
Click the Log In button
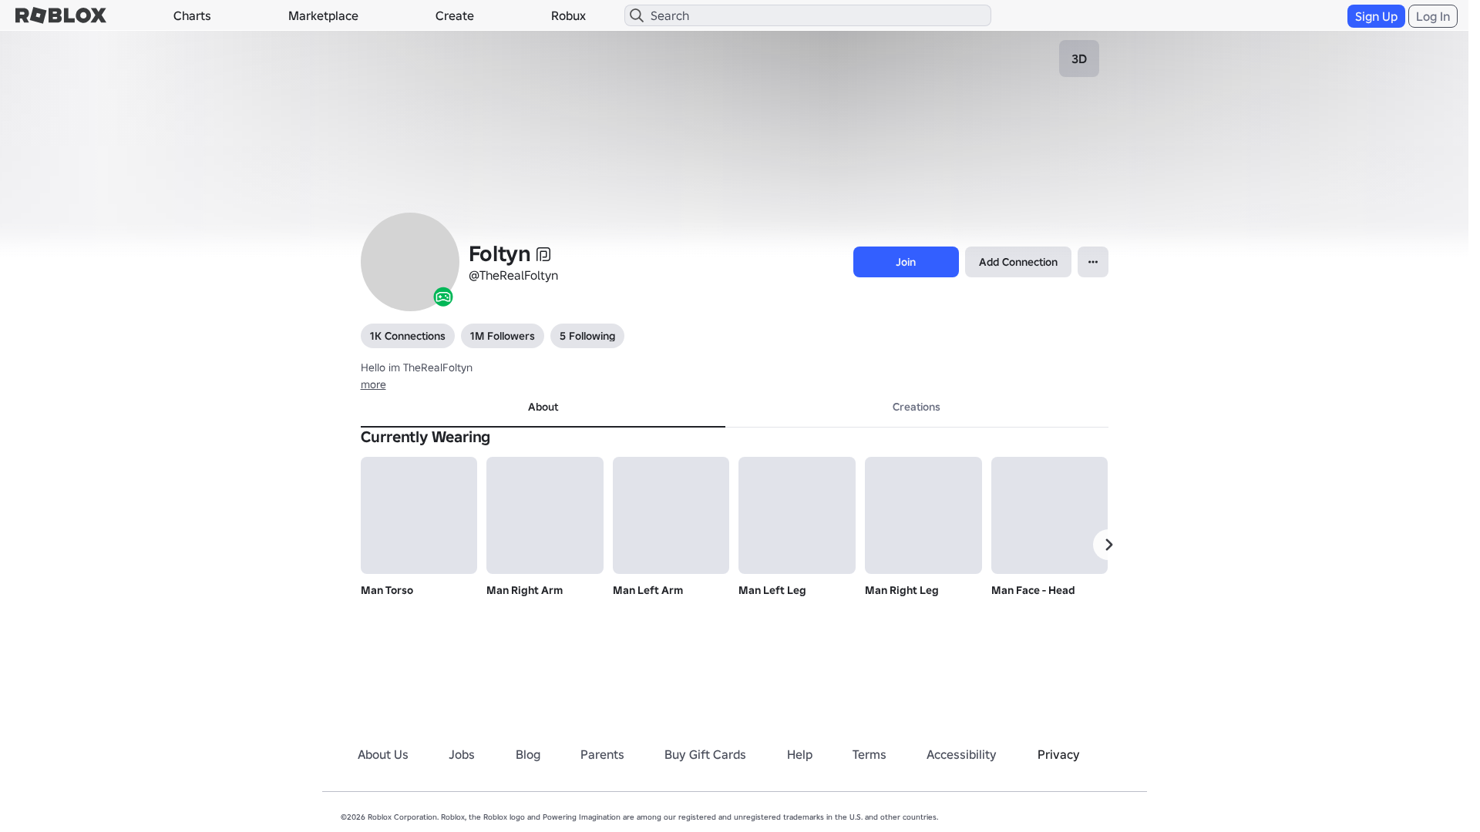(x=1433, y=16)
